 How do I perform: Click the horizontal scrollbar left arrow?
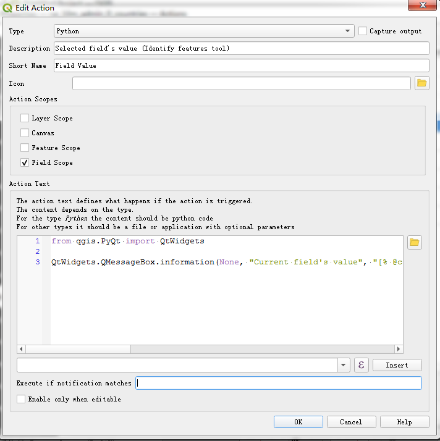click(x=22, y=349)
